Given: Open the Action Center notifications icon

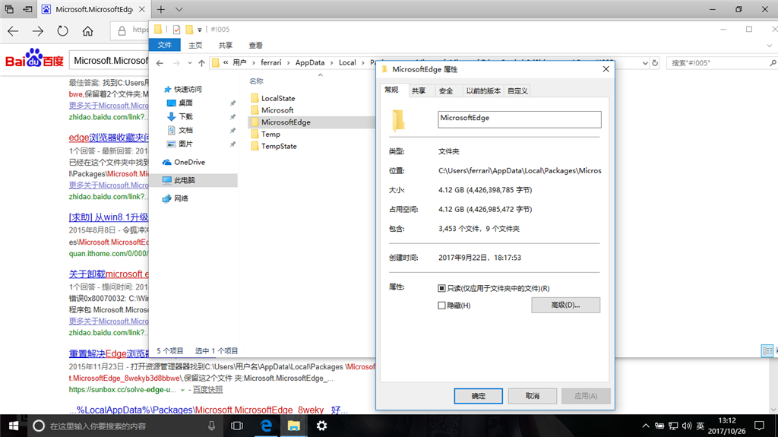Looking at the screenshot, I should pyautogui.click(x=759, y=426).
